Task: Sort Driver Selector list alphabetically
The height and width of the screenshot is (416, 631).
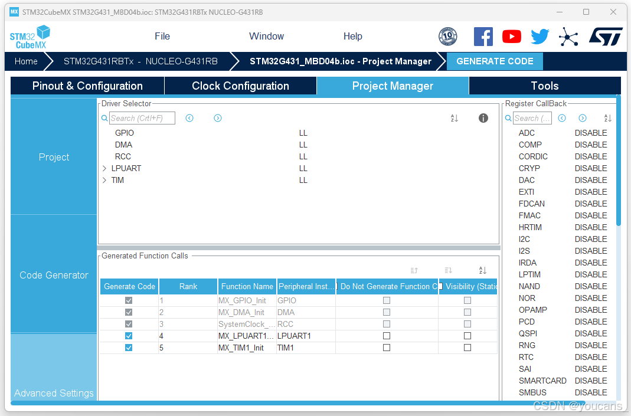Action: pos(455,118)
